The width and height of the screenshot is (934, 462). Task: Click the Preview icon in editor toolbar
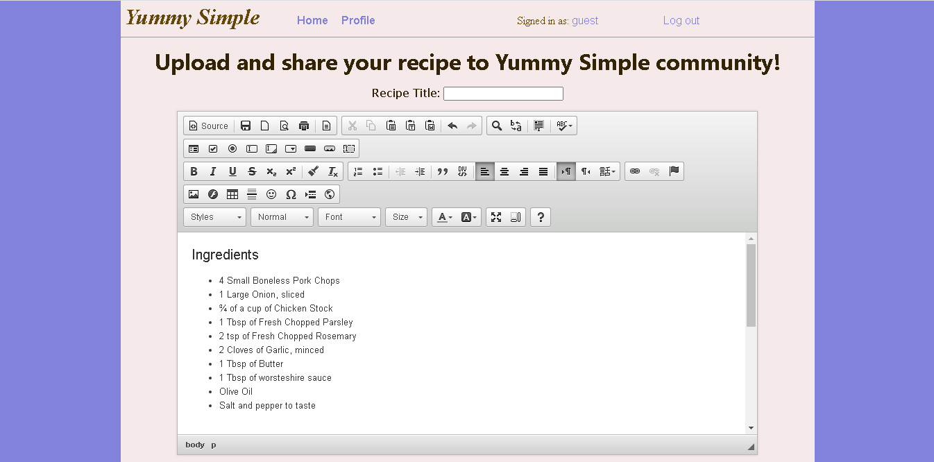285,126
